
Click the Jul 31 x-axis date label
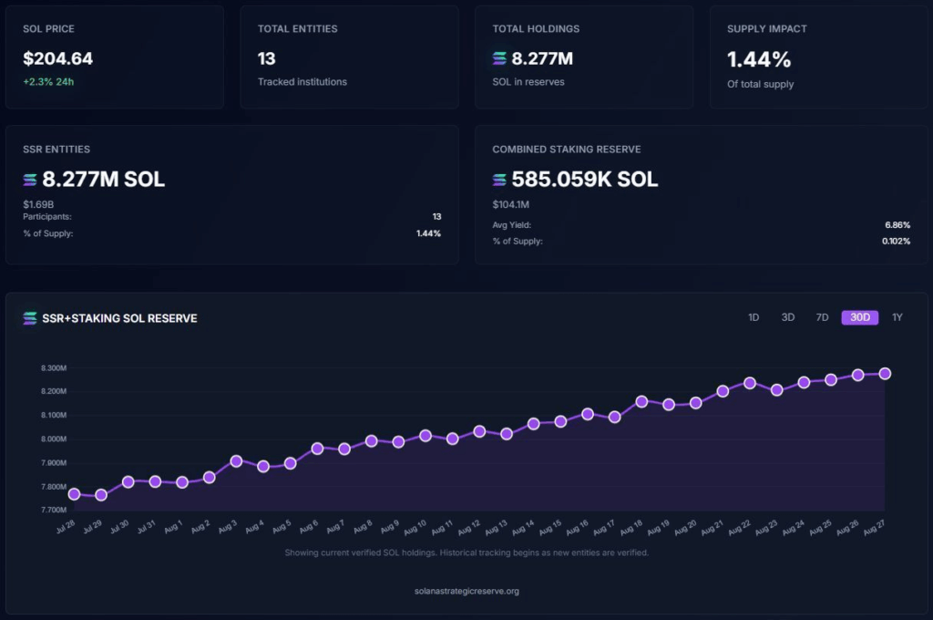click(x=146, y=526)
